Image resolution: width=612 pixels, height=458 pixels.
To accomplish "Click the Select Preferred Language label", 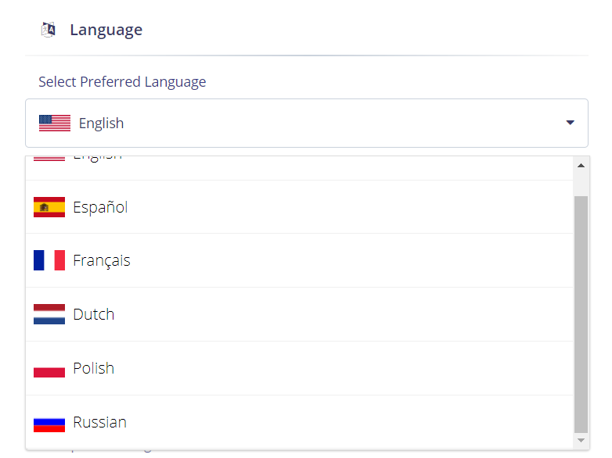I will (122, 82).
